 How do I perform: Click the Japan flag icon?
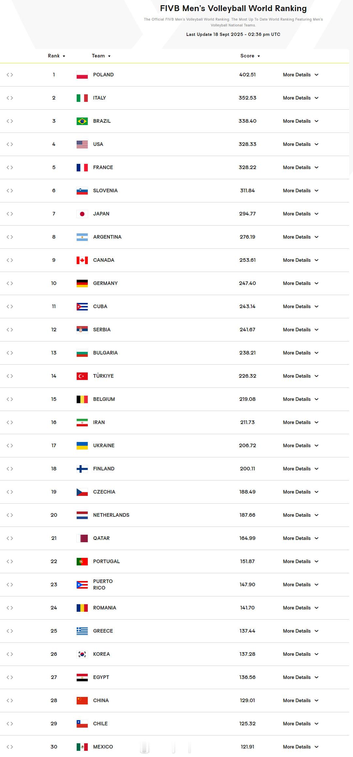82,214
